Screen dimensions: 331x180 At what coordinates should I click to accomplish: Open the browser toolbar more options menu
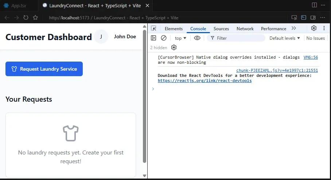click(323, 17)
